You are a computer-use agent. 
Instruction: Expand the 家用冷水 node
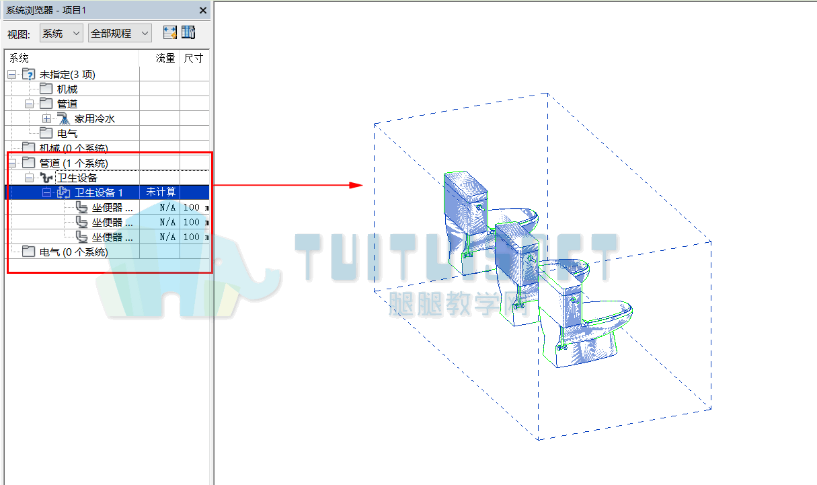click(46, 119)
